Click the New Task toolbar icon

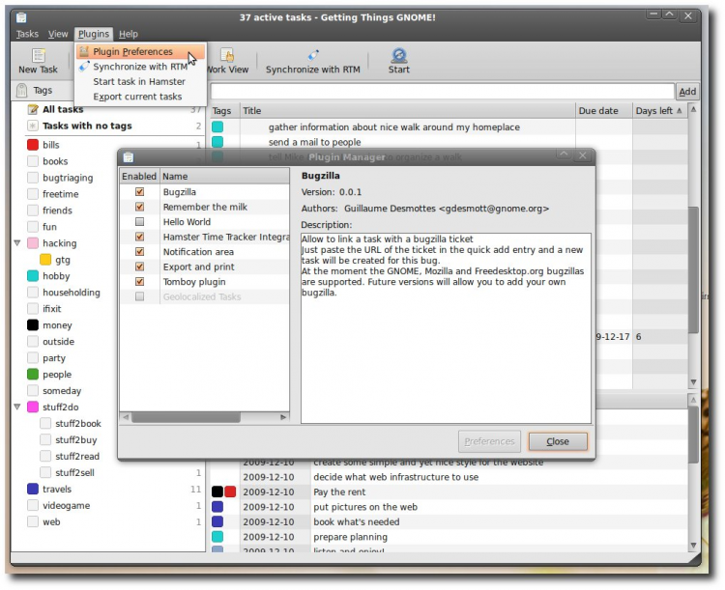tap(39, 56)
